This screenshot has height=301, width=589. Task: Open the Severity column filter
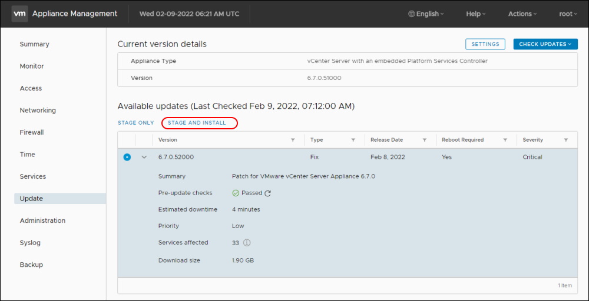point(565,140)
